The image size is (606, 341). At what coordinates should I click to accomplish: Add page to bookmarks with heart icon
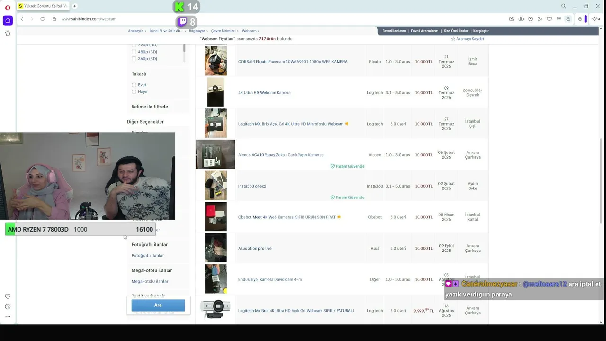click(x=549, y=19)
